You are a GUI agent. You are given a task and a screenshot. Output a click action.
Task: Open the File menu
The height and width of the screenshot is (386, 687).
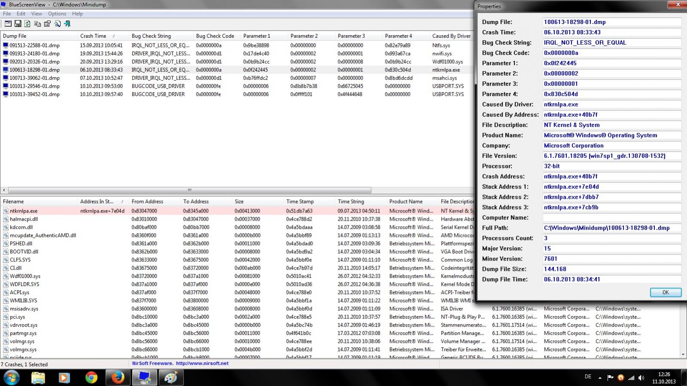[x=7, y=14]
